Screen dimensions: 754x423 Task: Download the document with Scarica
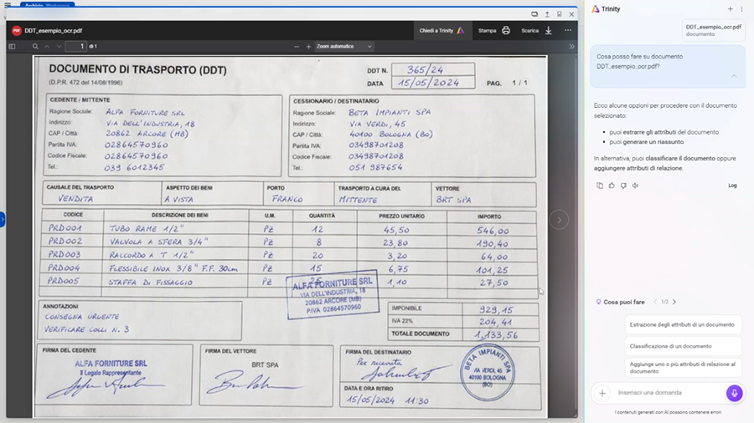[537, 31]
